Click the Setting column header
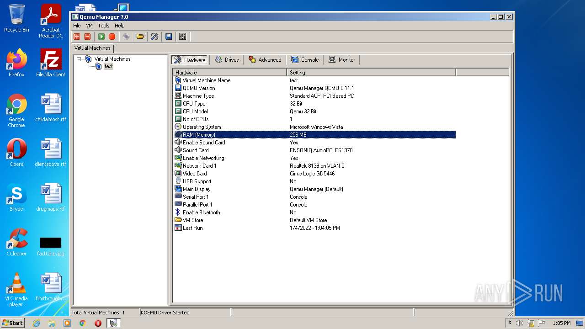 point(371,72)
